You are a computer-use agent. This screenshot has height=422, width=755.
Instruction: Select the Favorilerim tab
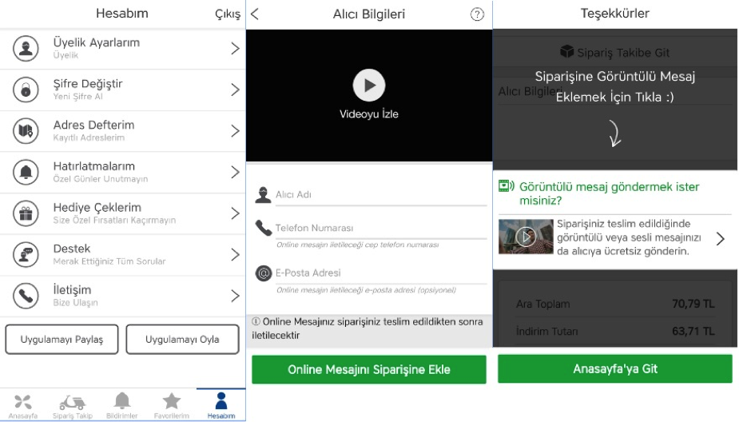tap(171, 404)
